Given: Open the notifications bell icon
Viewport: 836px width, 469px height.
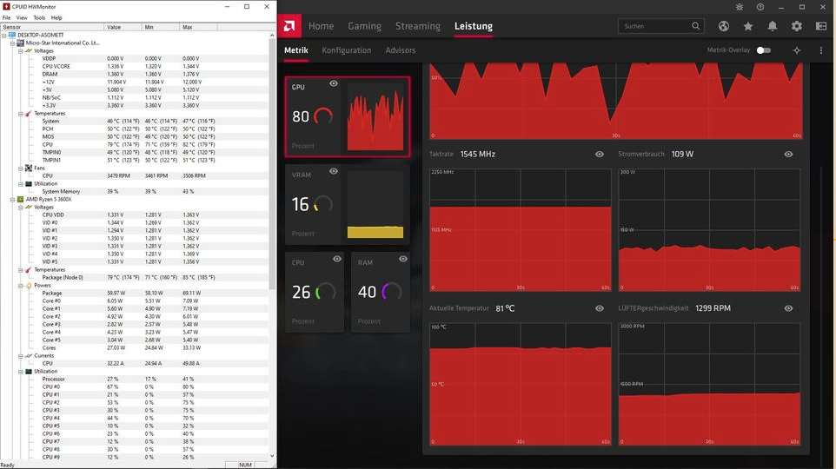Looking at the screenshot, I should coord(773,26).
